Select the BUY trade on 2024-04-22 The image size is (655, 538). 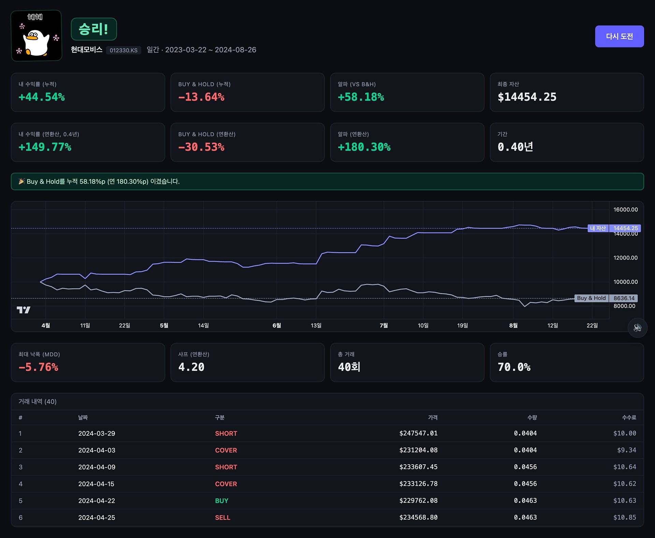[221, 501]
